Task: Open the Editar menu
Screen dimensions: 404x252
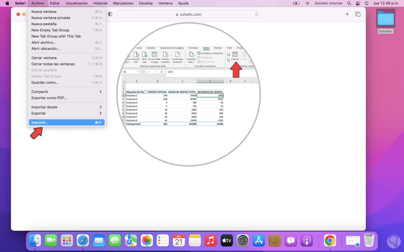Action: (x=55, y=3)
